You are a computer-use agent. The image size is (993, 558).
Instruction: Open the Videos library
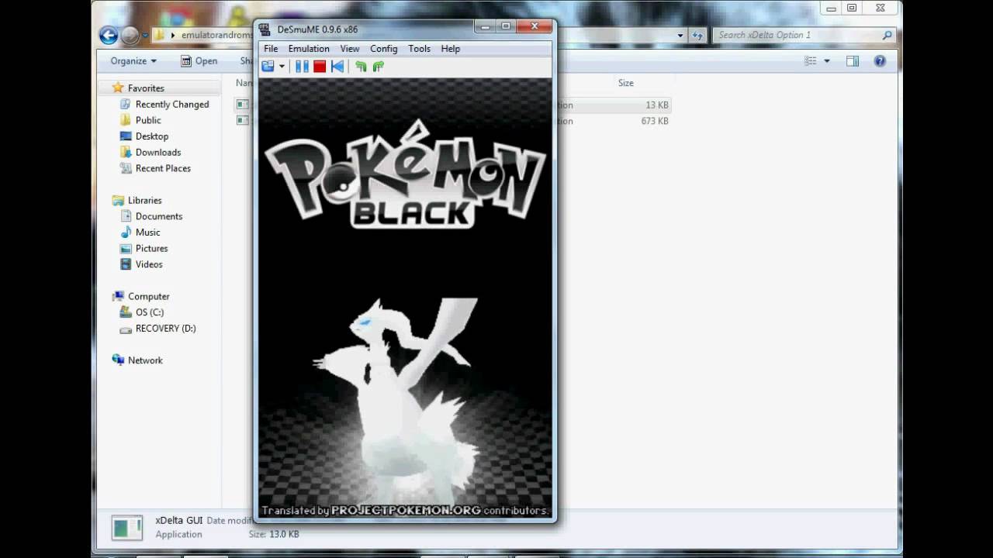[149, 264]
